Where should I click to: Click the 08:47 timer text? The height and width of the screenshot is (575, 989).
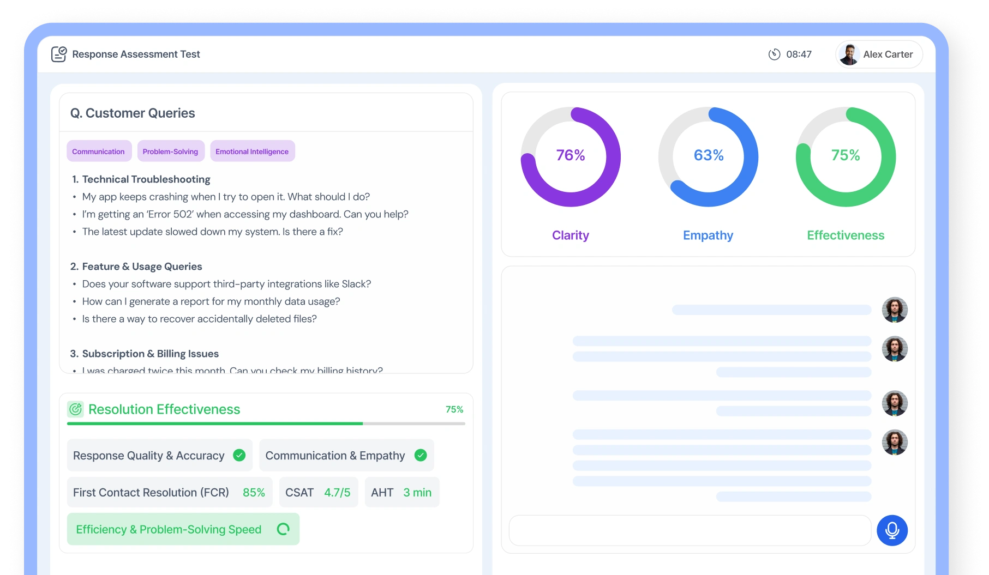point(799,55)
